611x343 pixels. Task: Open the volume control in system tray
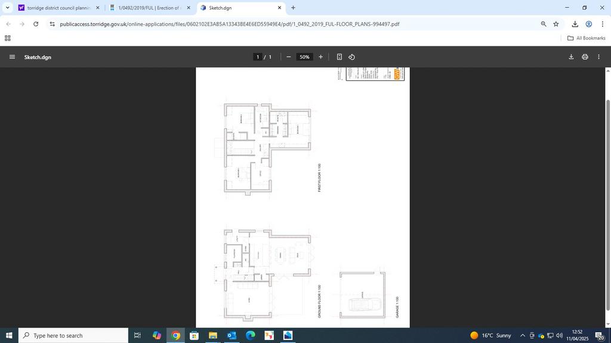(x=560, y=335)
